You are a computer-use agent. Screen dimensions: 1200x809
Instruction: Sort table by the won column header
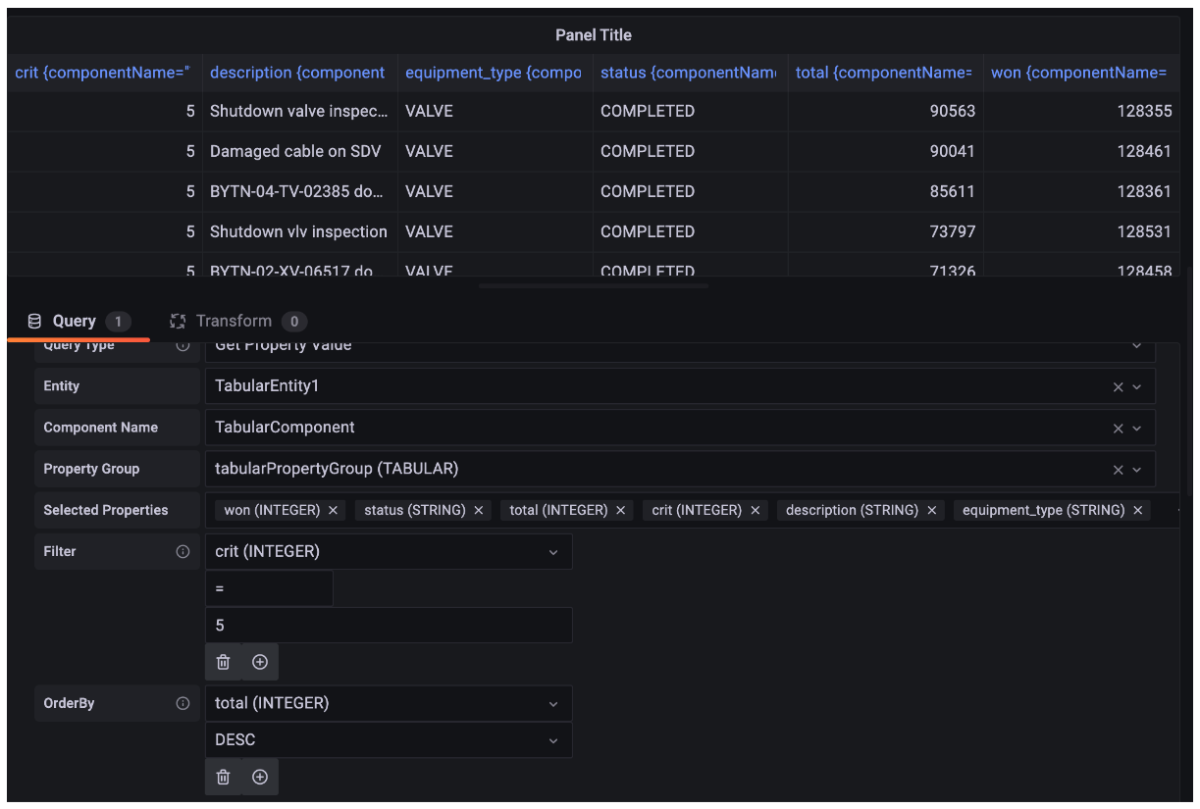1079,72
